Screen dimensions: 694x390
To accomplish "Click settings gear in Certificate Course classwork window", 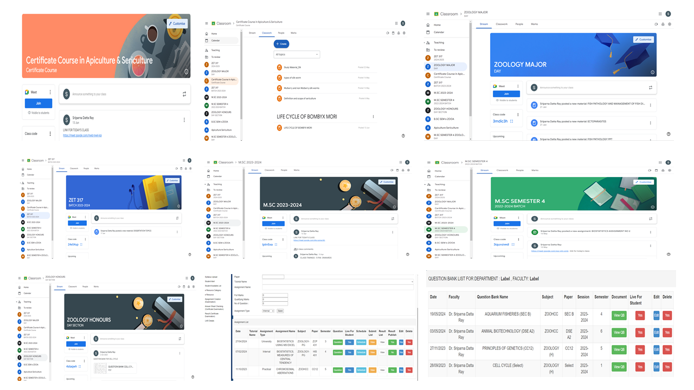I will click(404, 33).
